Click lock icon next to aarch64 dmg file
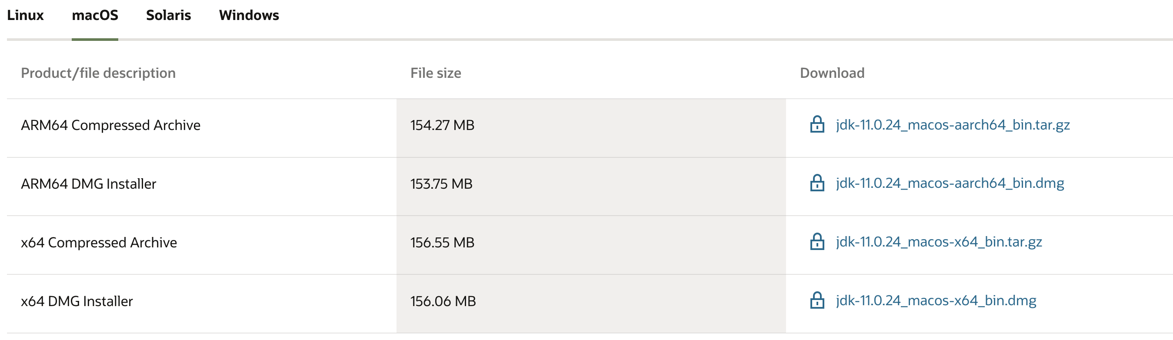This screenshot has width=1173, height=340. pyautogui.click(x=817, y=183)
